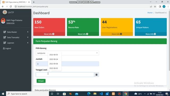
Task: Open XAMPP from the taskbar
Action: (113, 94)
